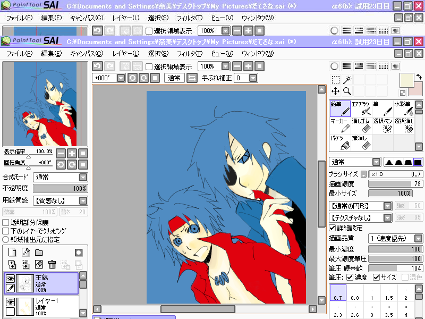
Task: Uncheck 詳細設定 checkbox
Action: coord(333,228)
